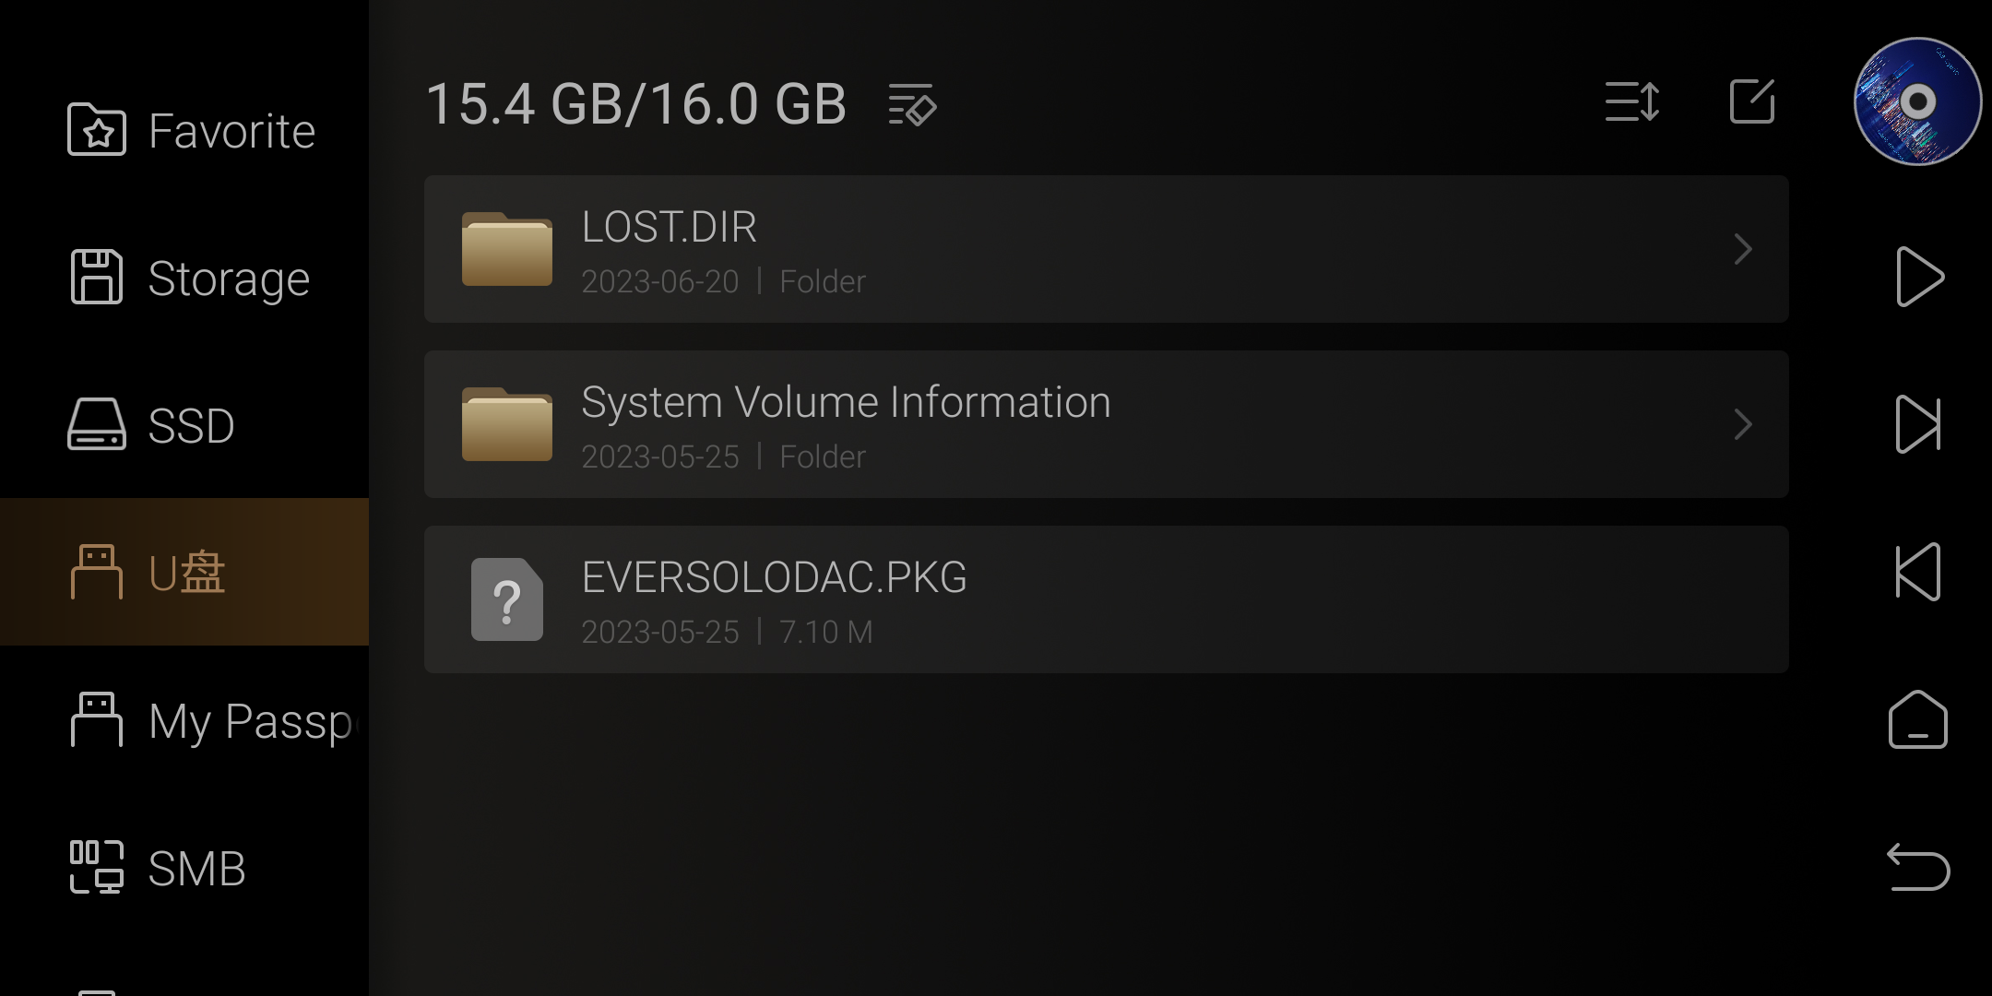Open the now-playing album disc

[1918, 101]
